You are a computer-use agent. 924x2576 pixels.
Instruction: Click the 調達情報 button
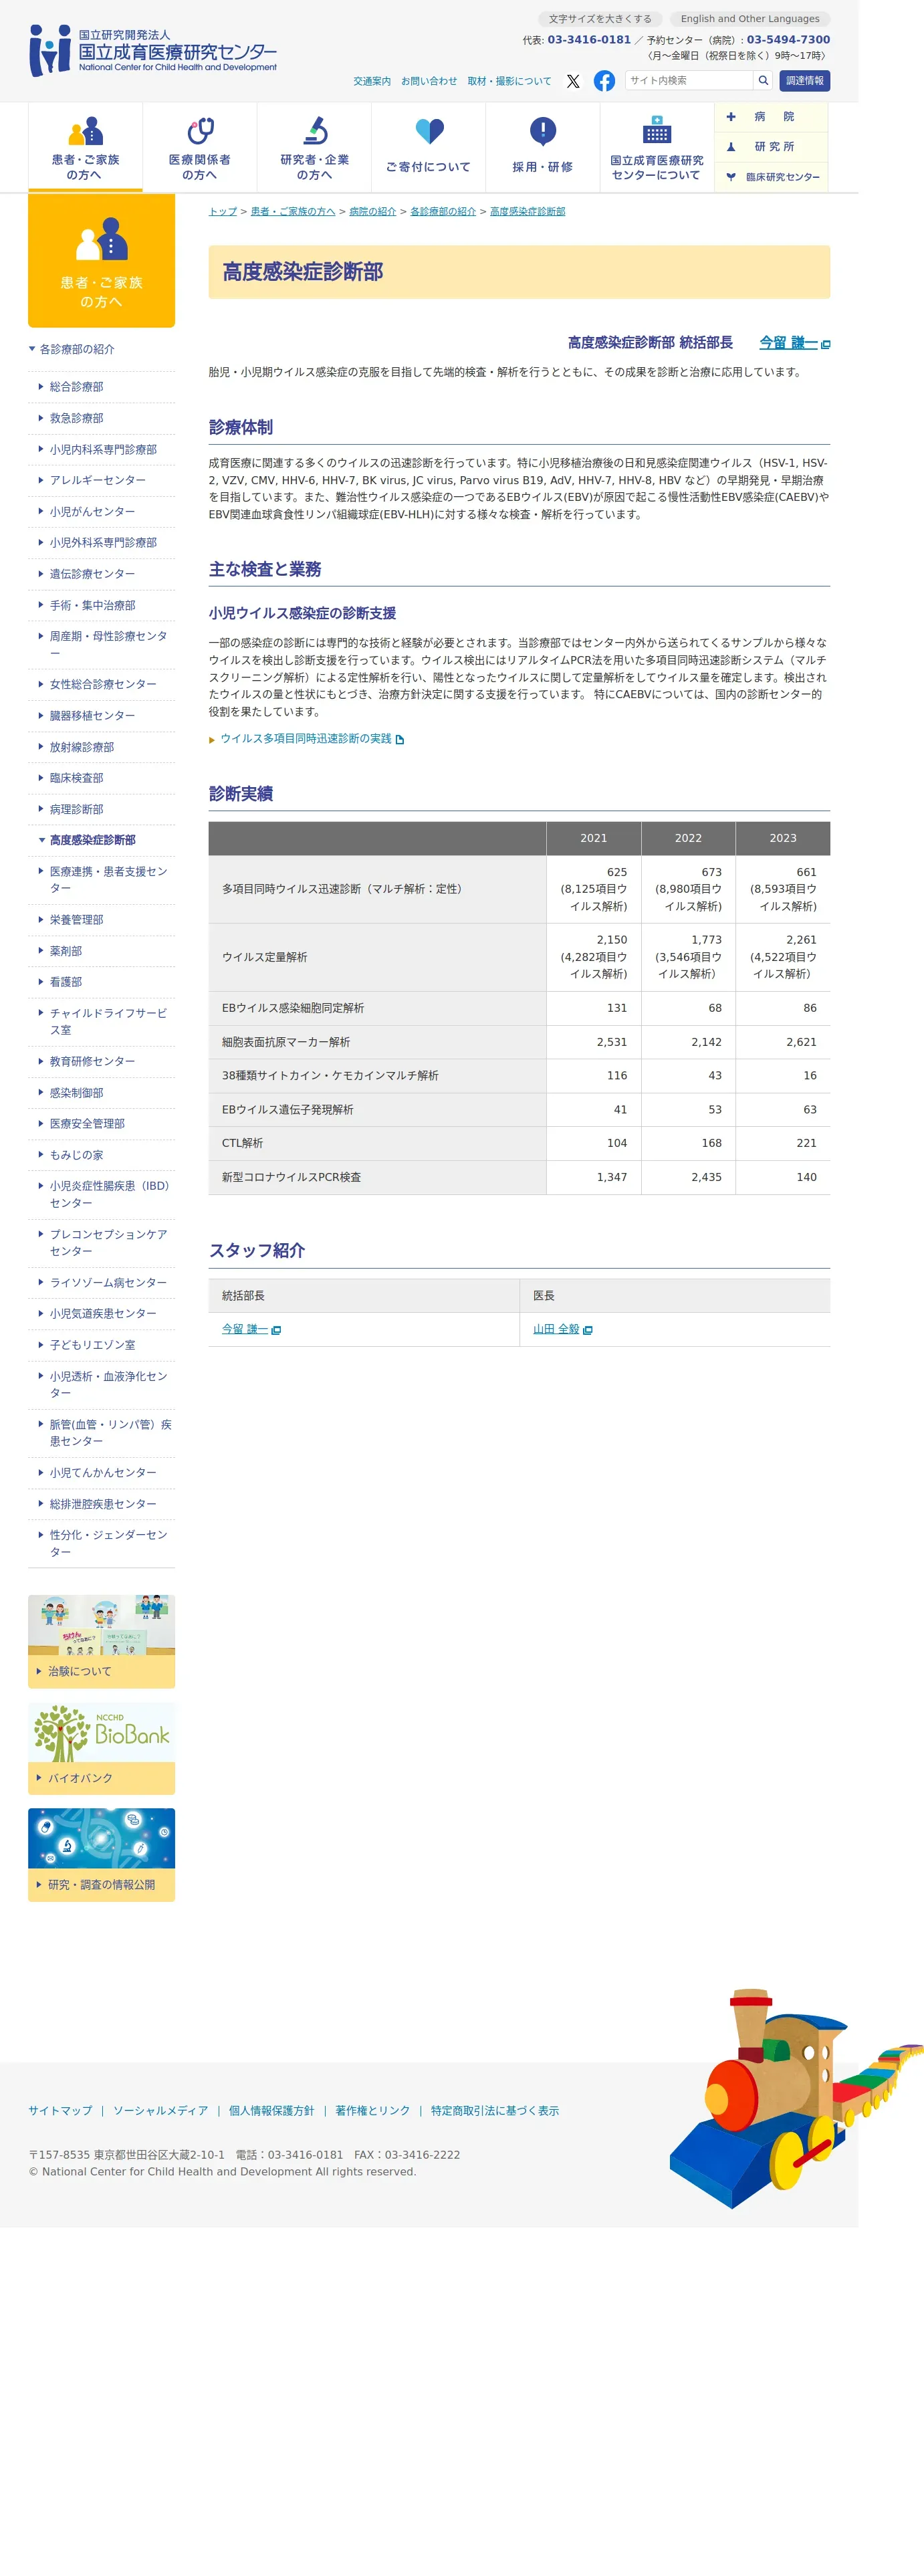pyautogui.click(x=805, y=81)
